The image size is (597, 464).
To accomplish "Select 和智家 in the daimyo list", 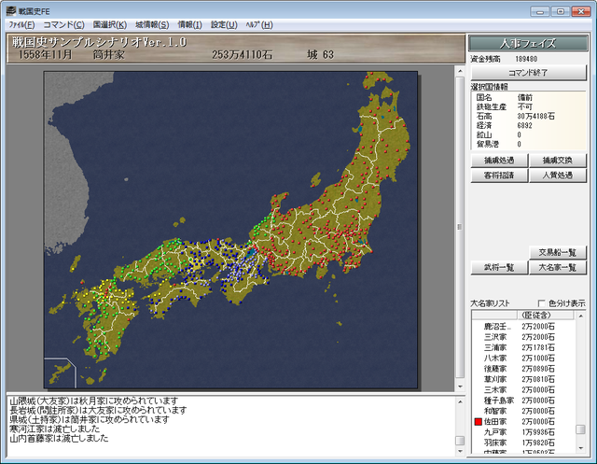I will 523,411.
